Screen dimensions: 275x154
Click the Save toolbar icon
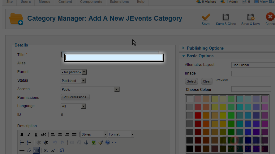point(205,19)
